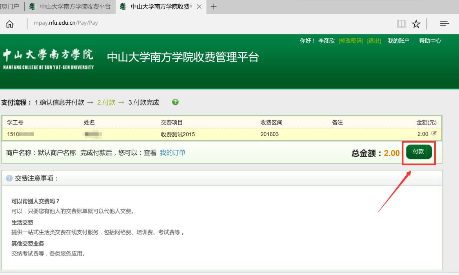Image resolution: width=459 pixels, height=275 pixels.
Task: Click the address bar URL
Action: [x=66, y=23]
